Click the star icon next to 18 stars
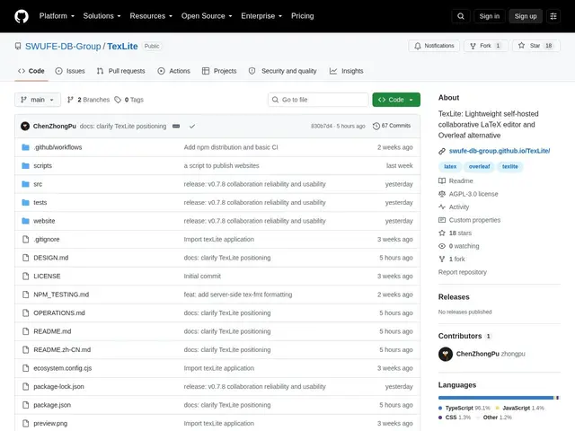This screenshot has width=575, height=431. pos(442,233)
